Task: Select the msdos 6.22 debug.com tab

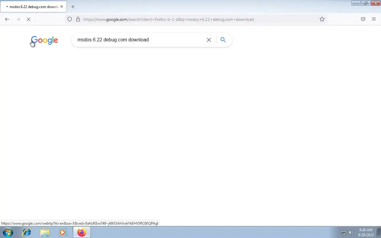Action: coord(34,7)
